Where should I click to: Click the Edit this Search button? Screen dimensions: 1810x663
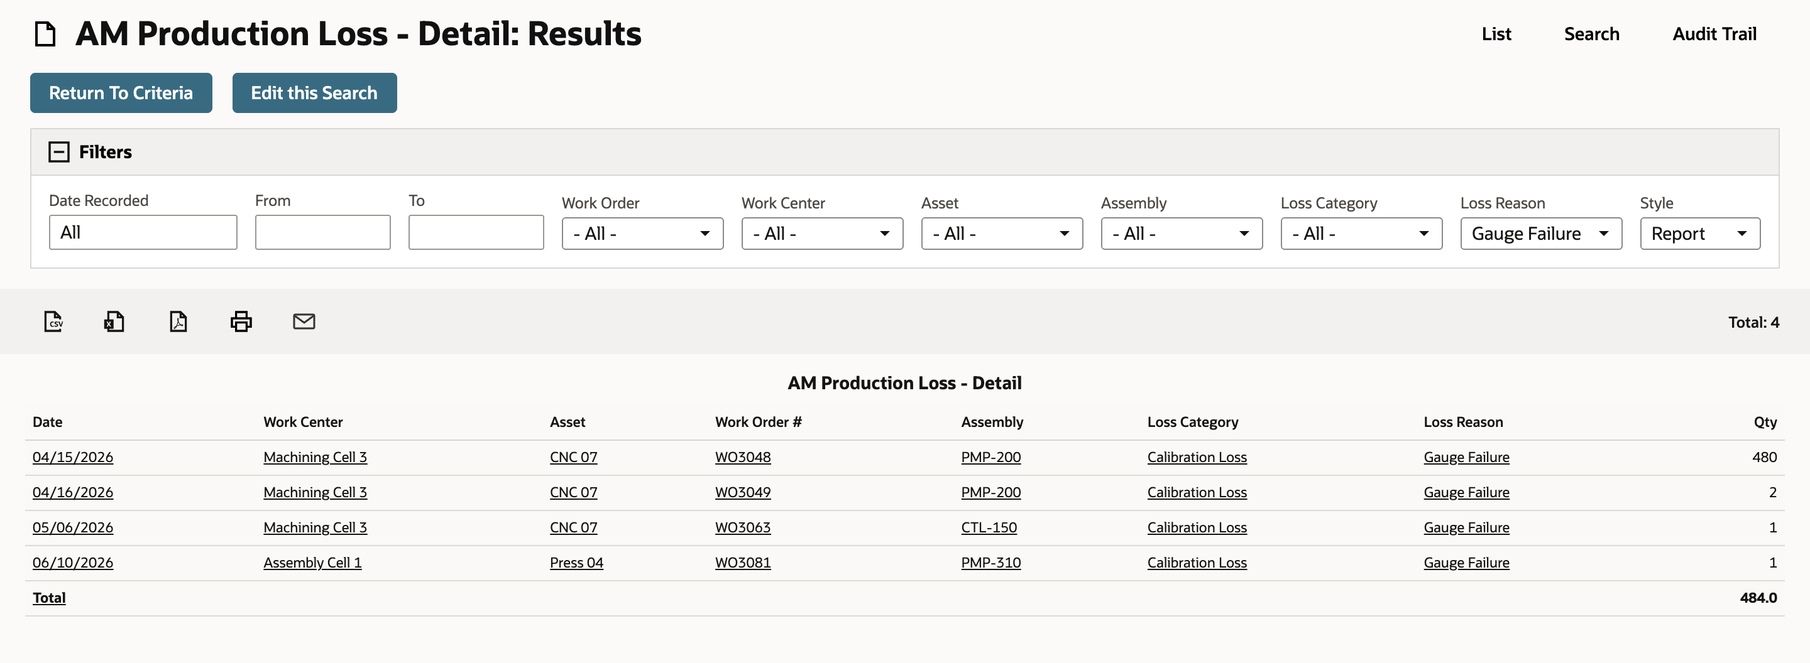click(314, 93)
